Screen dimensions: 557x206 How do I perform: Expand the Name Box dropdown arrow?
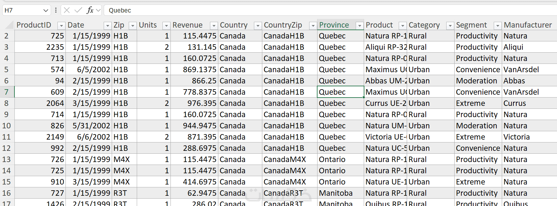coord(46,11)
